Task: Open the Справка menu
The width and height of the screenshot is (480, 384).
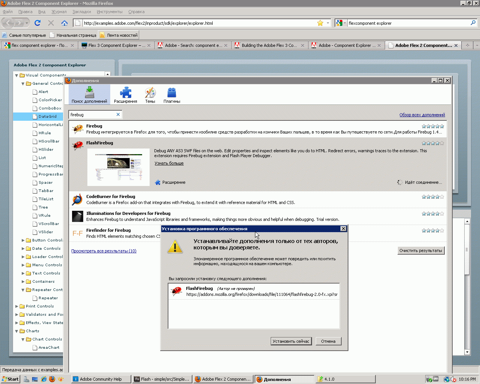Action: pyautogui.click(x=136, y=12)
